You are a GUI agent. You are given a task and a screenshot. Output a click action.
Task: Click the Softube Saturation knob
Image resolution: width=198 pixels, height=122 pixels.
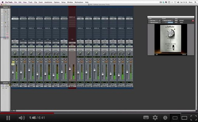pyautogui.click(x=170, y=33)
